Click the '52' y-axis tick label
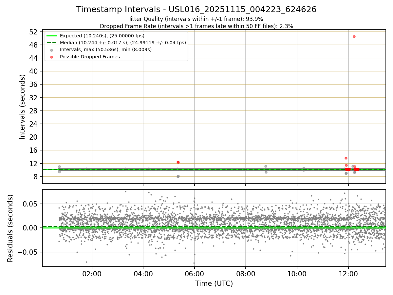 click(x=33, y=32)
